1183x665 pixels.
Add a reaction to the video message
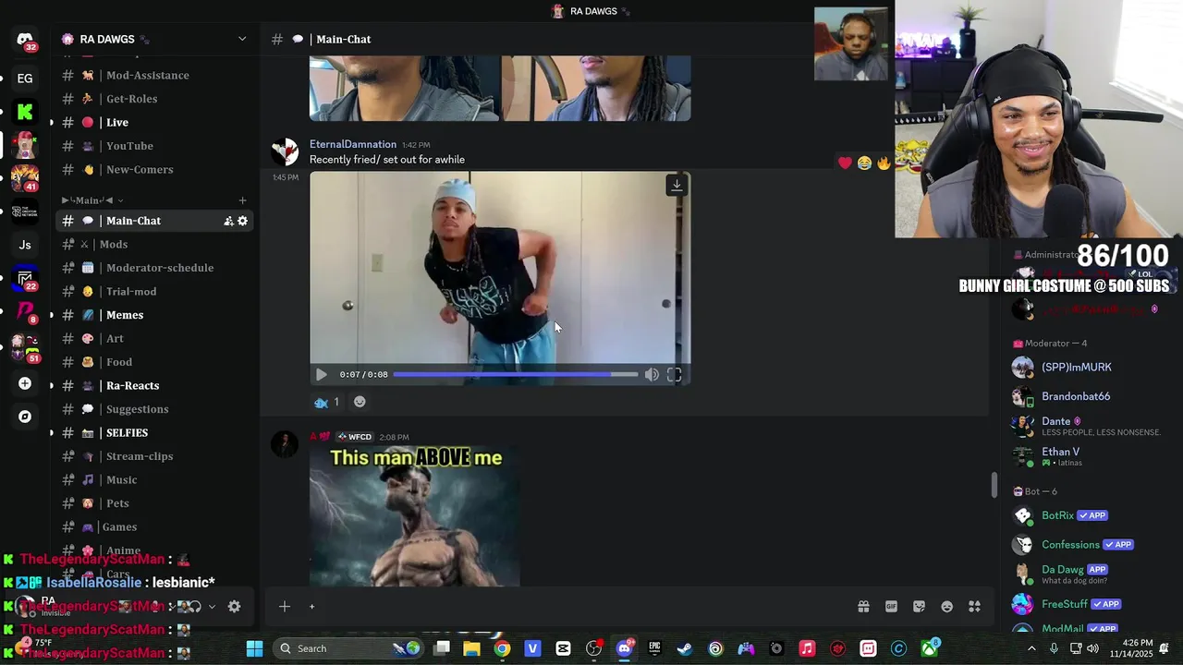click(x=360, y=402)
